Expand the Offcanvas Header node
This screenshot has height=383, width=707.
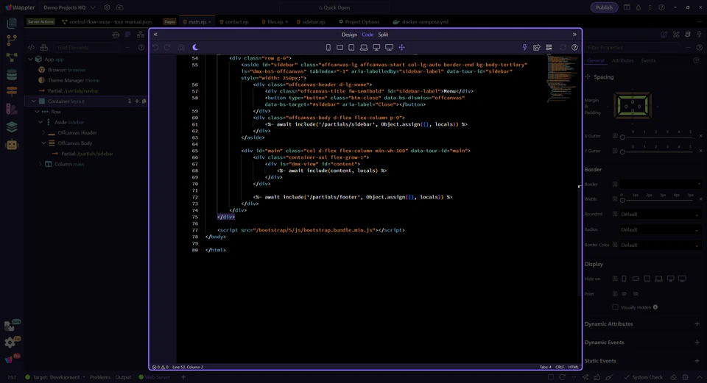[x=43, y=133]
